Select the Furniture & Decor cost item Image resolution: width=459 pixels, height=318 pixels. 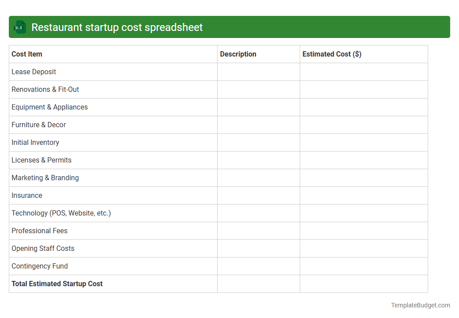tap(38, 125)
